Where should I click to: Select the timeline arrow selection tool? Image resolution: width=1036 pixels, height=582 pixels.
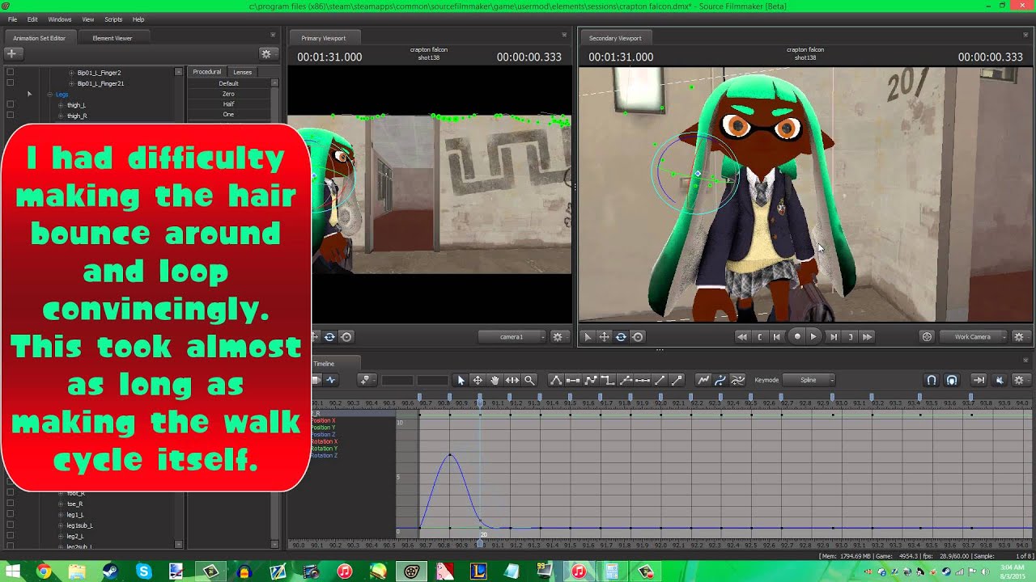[x=461, y=380]
